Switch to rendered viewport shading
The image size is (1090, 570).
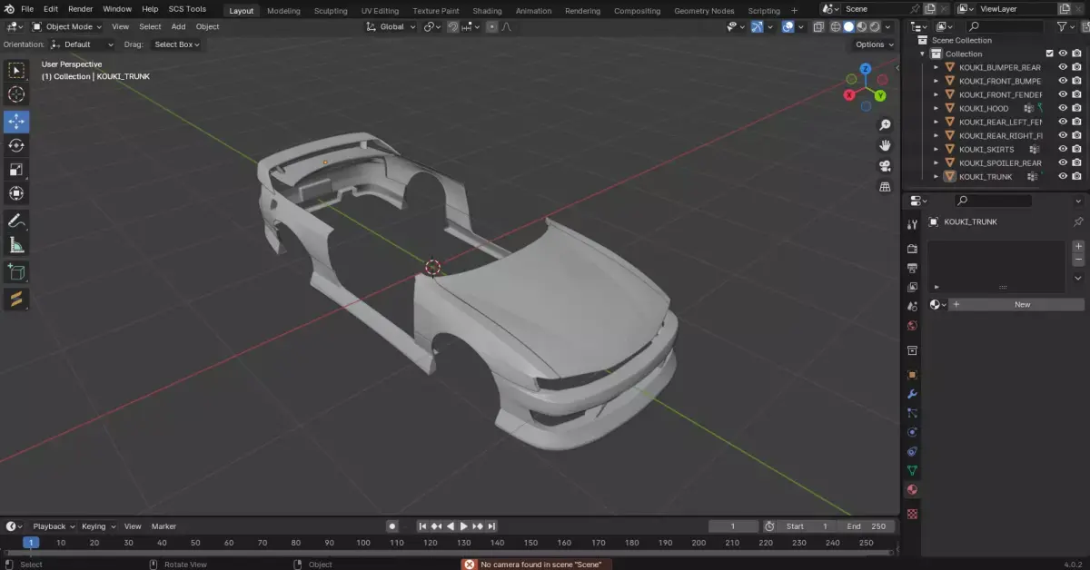pos(875,26)
